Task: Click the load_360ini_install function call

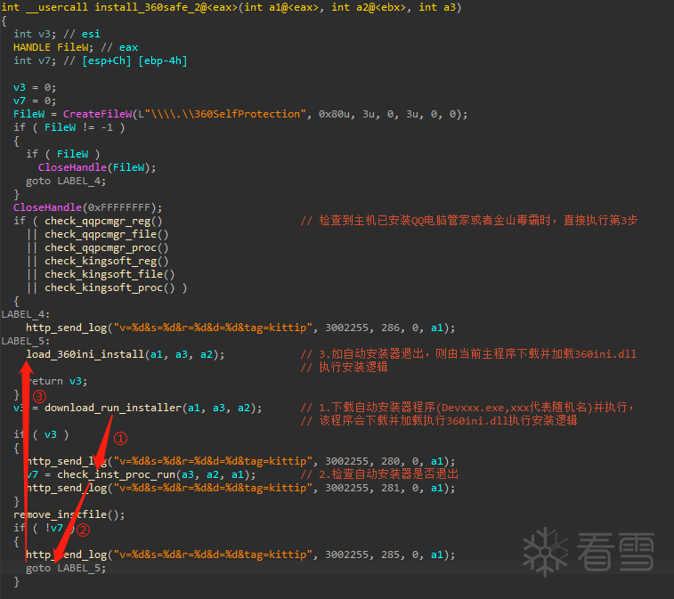Action: point(125,354)
